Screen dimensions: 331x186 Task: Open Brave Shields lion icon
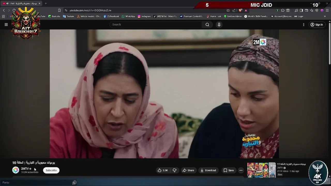coord(240,10)
